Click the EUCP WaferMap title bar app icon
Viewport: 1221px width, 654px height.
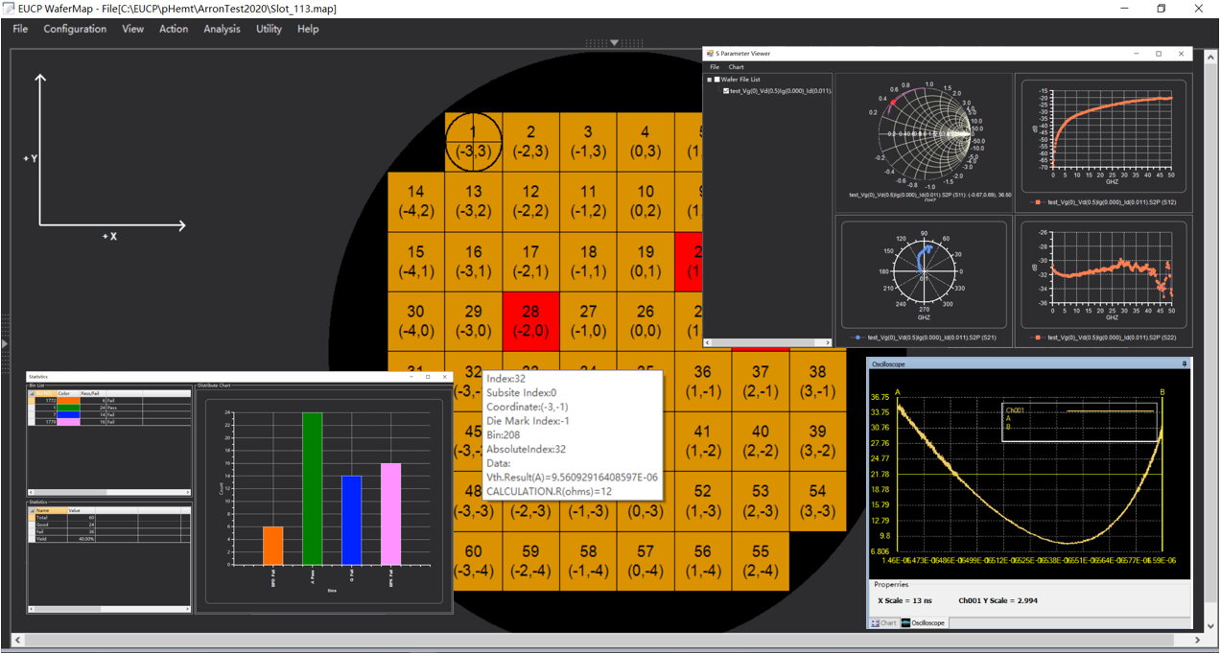point(9,9)
